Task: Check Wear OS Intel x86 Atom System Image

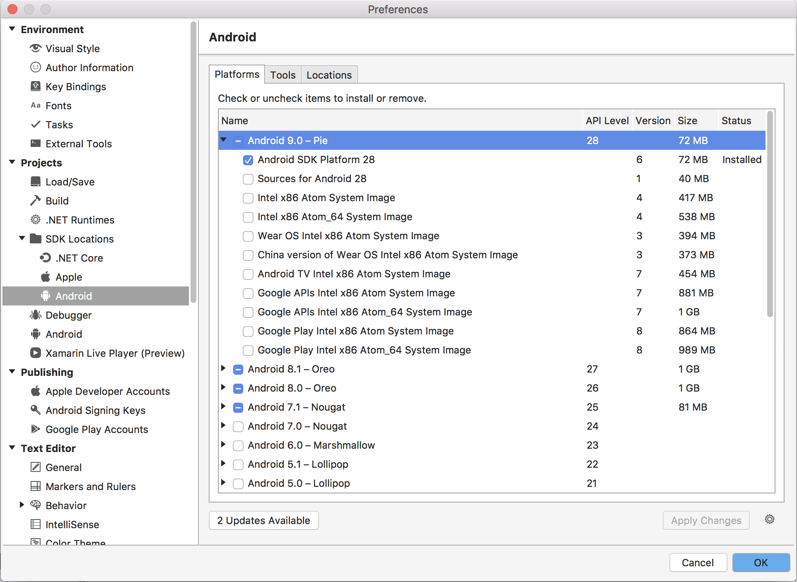Action: (248, 236)
